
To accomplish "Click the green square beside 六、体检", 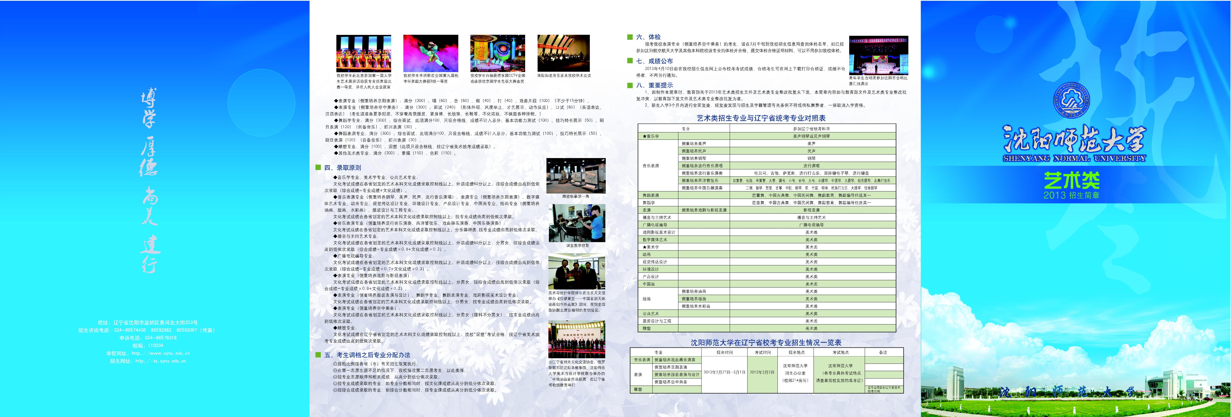I will tap(630, 37).
